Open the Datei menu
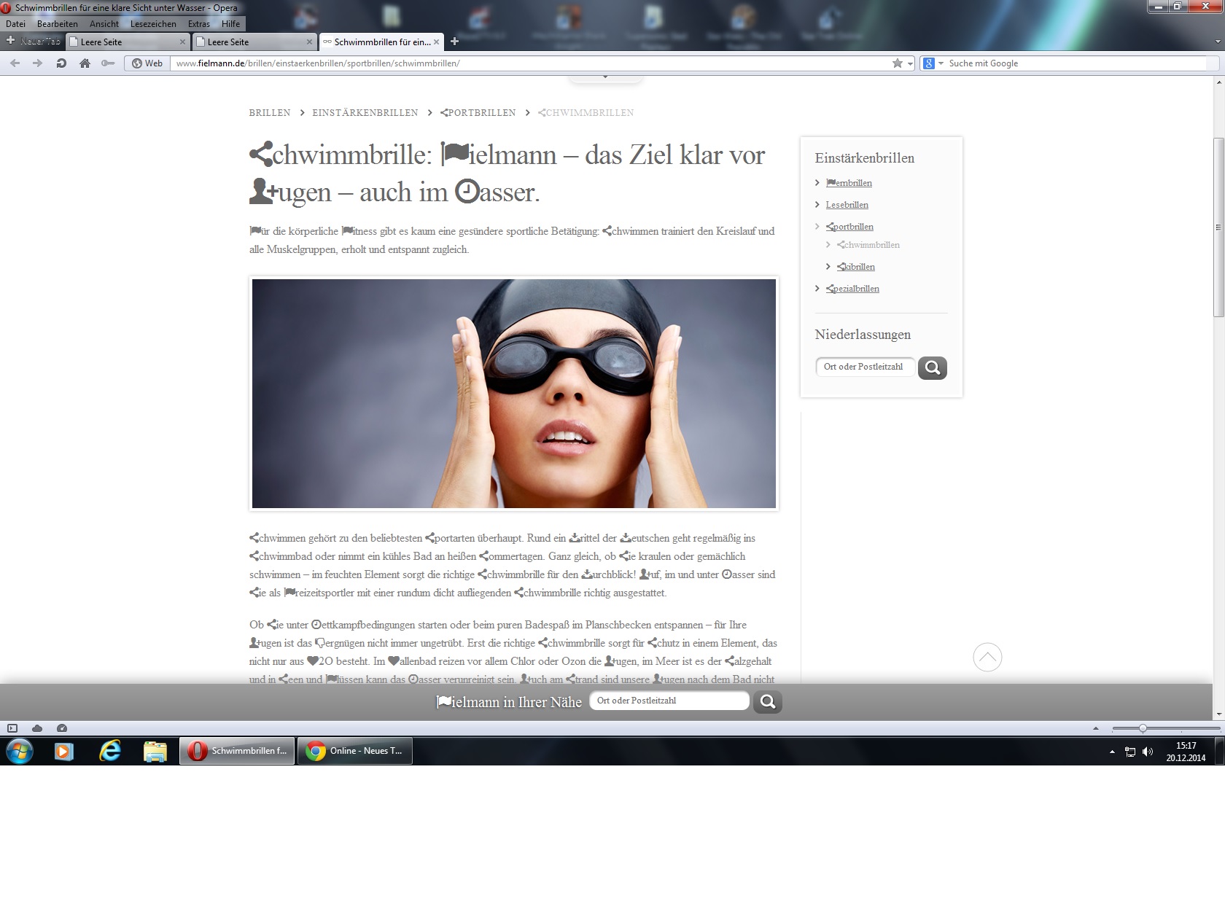This screenshot has width=1225, height=920. pyautogui.click(x=15, y=24)
